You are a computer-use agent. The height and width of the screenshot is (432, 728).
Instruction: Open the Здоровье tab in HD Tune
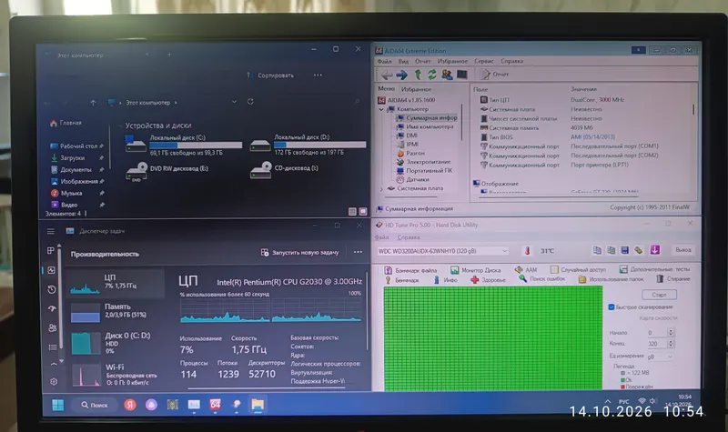tap(488, 280)
